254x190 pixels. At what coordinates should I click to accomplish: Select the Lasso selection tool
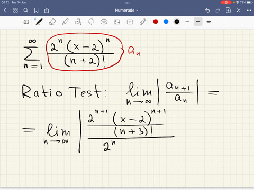point(91,22)
